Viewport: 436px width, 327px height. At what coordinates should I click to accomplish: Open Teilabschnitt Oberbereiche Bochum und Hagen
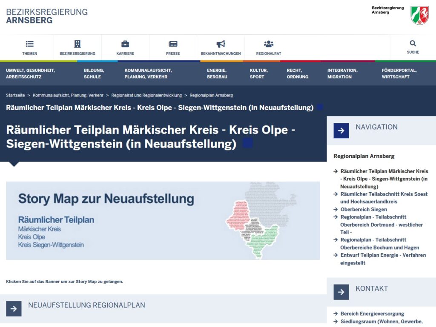379,244
